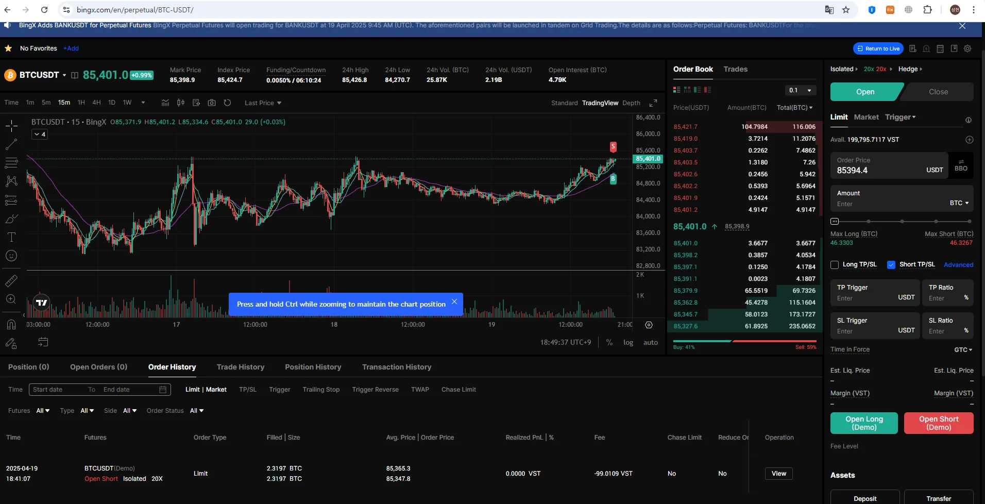The height and width of the screenshot is (504, 985).
Task: Uncheck the Short TP/SL checkbox
Action: point(891,265)
